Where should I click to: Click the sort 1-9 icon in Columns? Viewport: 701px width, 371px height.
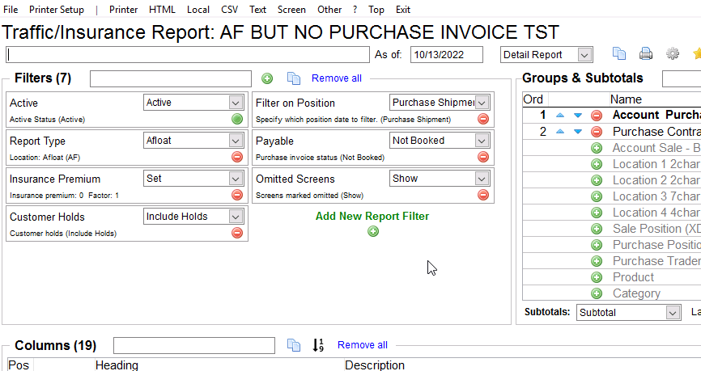coord(318,345)
